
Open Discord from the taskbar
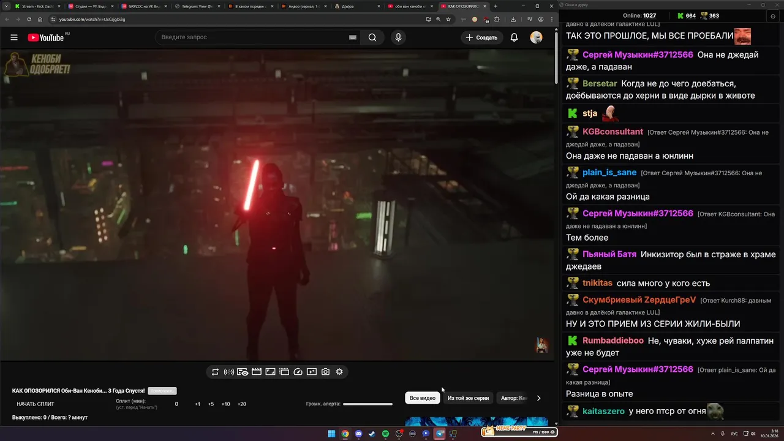358,434
